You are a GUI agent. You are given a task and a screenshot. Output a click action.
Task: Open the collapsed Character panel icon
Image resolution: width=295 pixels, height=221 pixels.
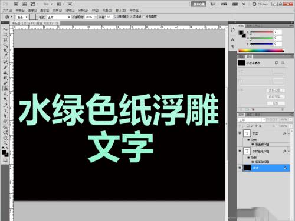tap(233, 40)
